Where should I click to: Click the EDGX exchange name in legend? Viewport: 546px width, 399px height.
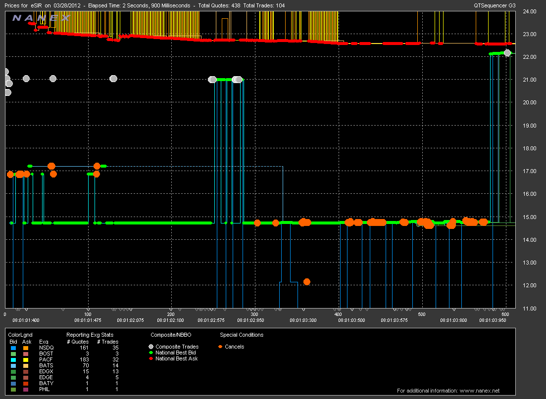[x=46, y=371]
